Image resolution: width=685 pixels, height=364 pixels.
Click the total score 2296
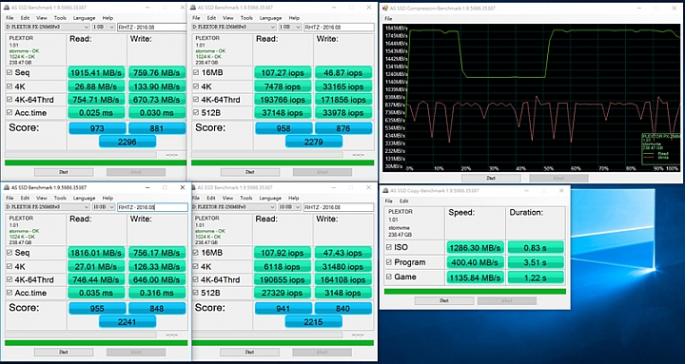(x=127, y=142)
